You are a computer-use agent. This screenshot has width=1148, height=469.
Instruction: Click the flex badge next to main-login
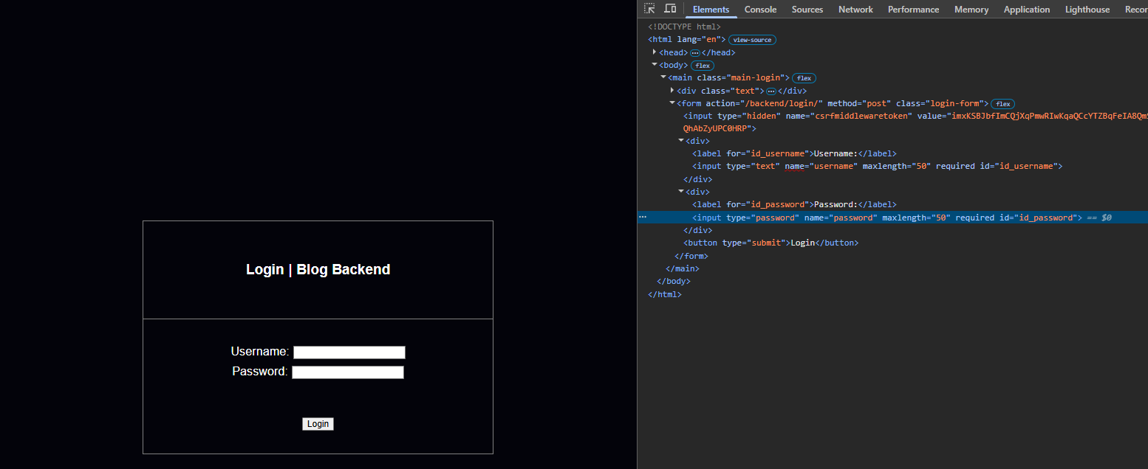click(x=804, y=78)
